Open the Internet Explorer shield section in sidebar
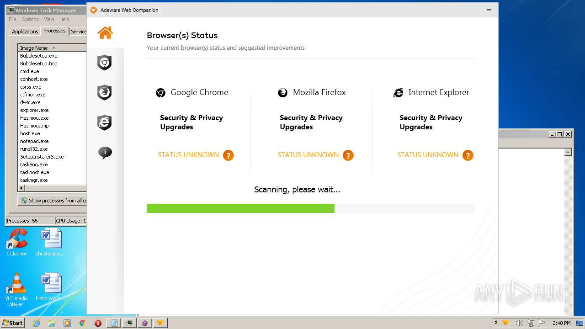This screenshot has width=585, height=329. 105,122
